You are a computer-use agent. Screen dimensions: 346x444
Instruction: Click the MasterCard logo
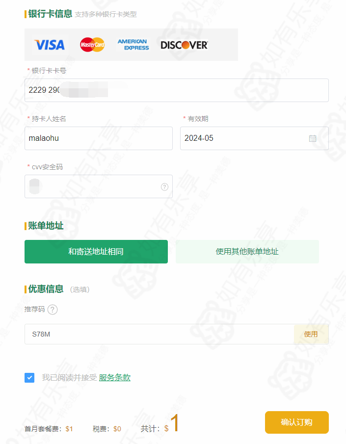(x=92, y=45)
